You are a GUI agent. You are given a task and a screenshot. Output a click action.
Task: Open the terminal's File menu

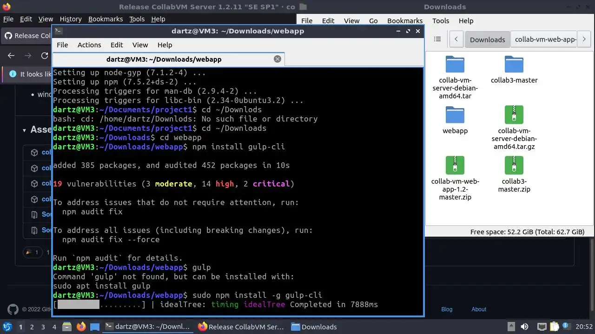point(62,45)
